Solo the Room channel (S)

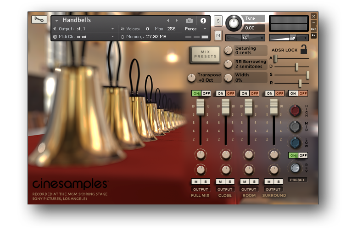[x=254, y=181]
